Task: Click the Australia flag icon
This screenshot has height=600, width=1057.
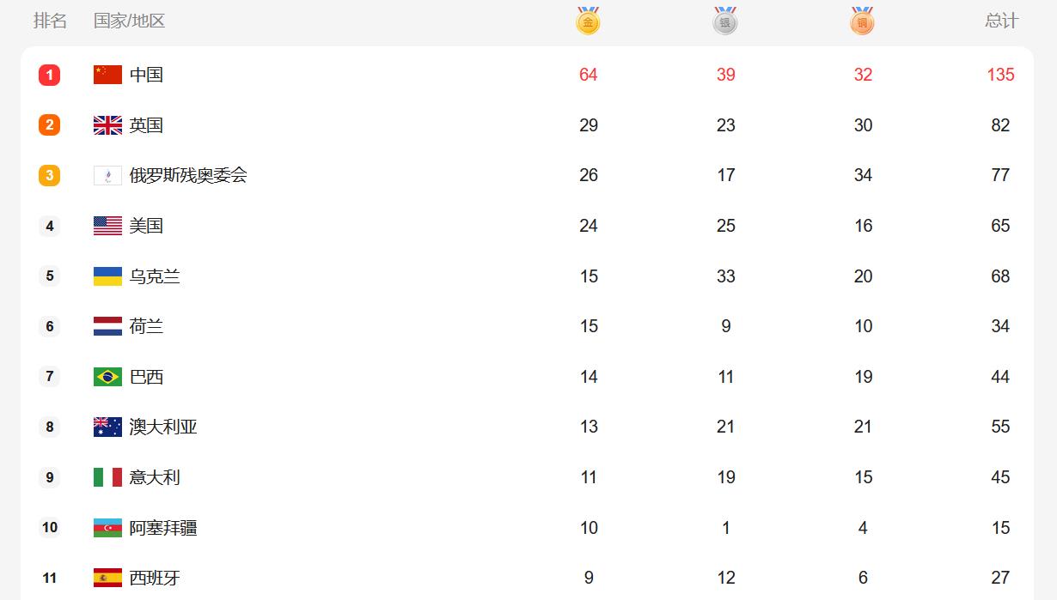Action: (107, 427)
